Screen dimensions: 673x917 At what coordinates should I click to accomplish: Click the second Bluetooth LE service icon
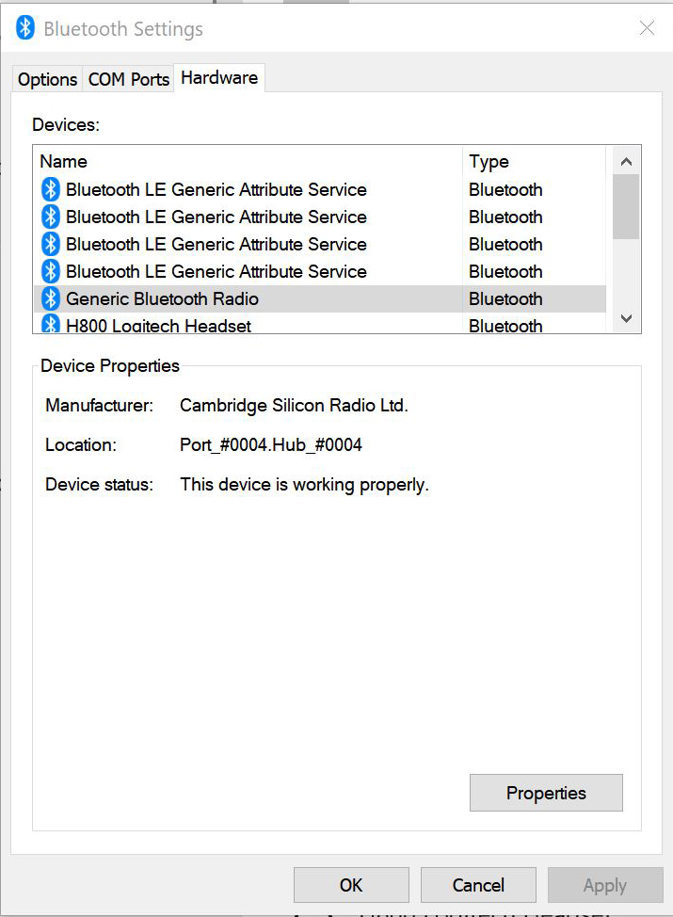(50, 217)
